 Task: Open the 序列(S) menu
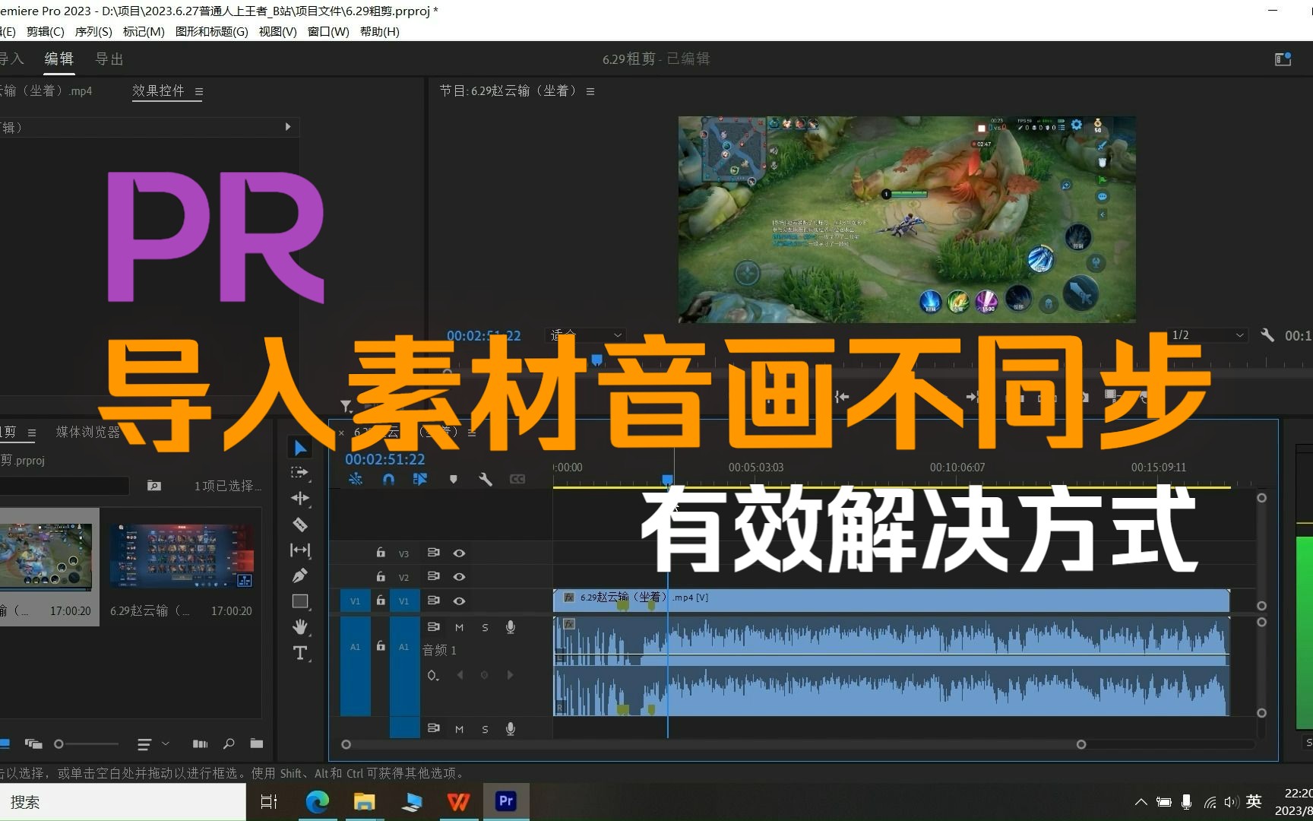tap(93, 31)
